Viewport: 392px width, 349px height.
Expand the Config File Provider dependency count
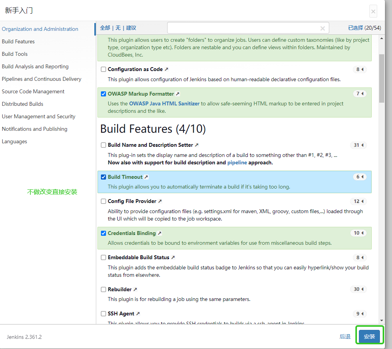coord(358,201)
